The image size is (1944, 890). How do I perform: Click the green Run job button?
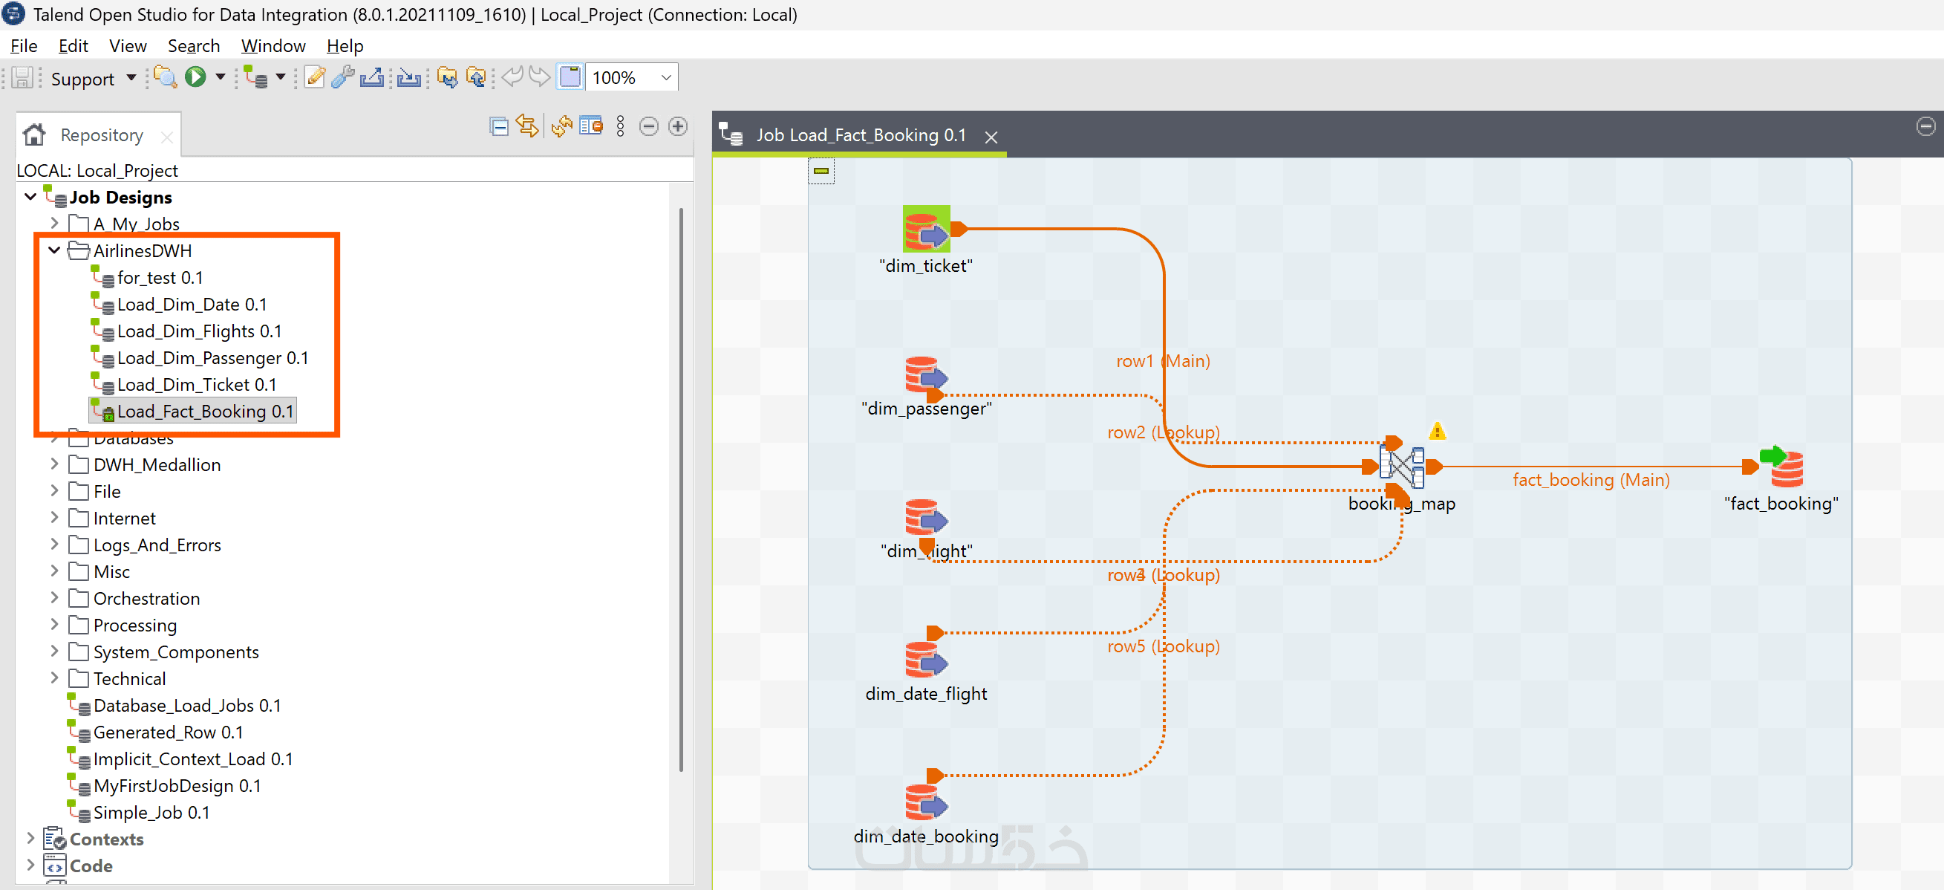(195, 77)
